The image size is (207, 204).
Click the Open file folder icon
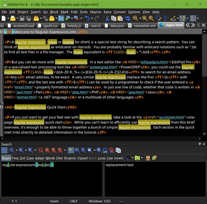(13, 18)
